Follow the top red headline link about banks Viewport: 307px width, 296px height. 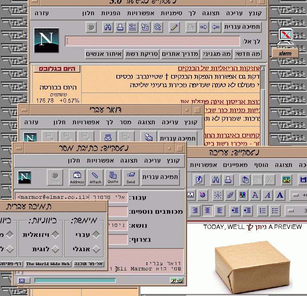click(x=219, y=68)
